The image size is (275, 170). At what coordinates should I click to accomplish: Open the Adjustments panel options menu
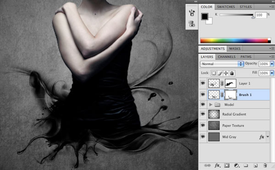[272, 49]
